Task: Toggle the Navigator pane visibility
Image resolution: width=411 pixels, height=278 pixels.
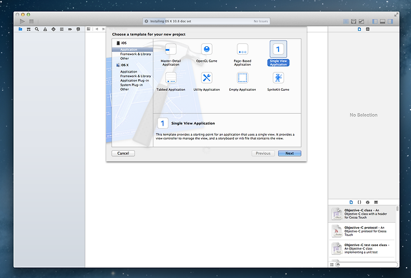Action: click(375, 22)
